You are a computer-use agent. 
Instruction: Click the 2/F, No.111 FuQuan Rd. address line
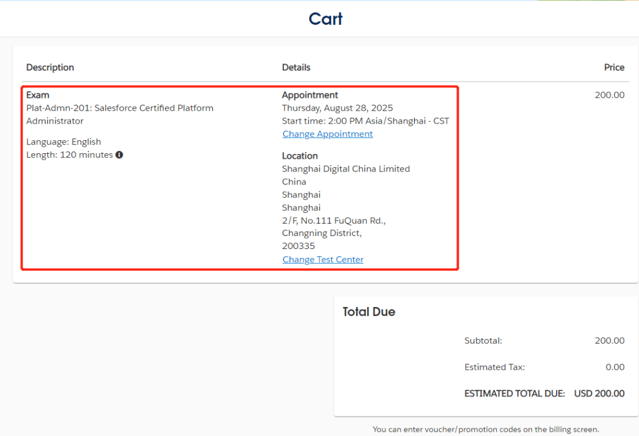(334, 221)
